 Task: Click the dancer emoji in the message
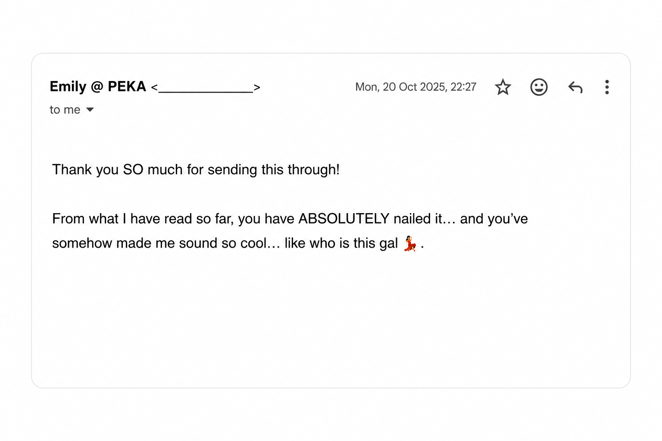410,244
